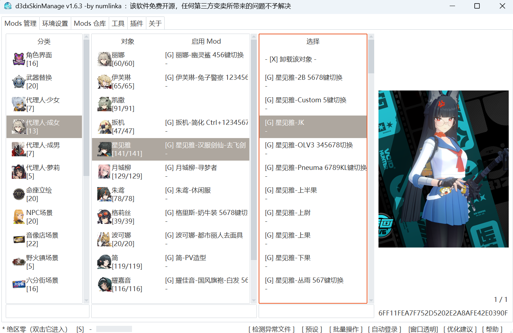Click the 代理人·成女 category icon
This screenshot has height=333, width=513.
click(19, 127)
